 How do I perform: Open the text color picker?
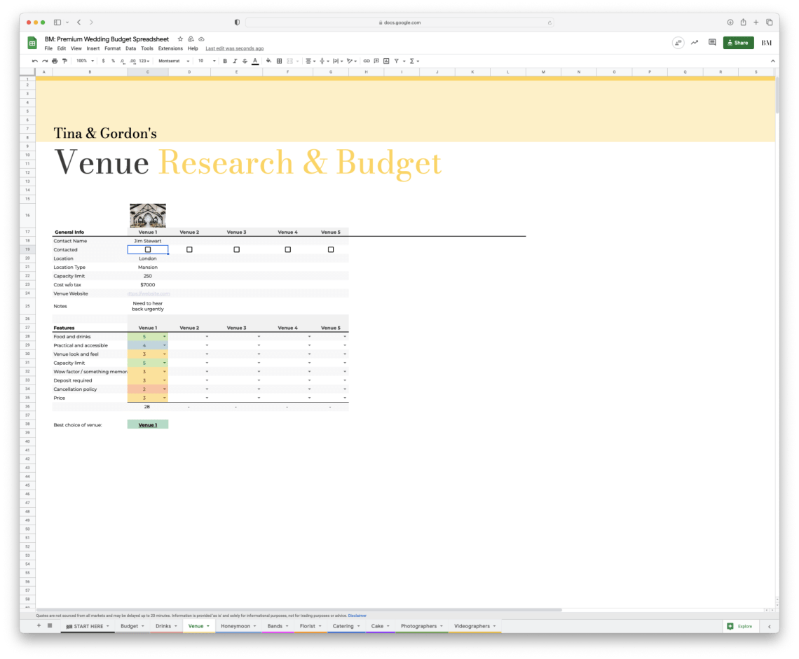255,61
